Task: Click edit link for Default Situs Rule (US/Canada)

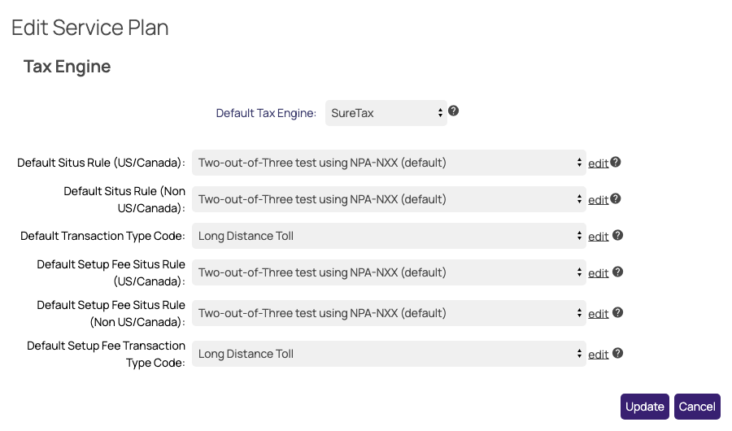Action: [x=598, y=163]
